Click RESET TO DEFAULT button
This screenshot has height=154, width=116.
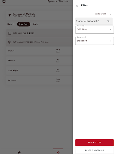[95, 150]
